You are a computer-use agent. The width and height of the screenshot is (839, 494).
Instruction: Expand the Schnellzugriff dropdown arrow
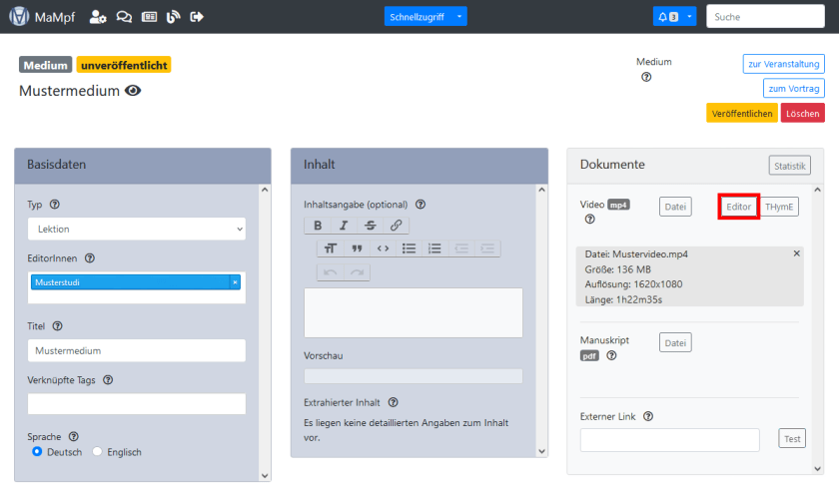(458, 17)
